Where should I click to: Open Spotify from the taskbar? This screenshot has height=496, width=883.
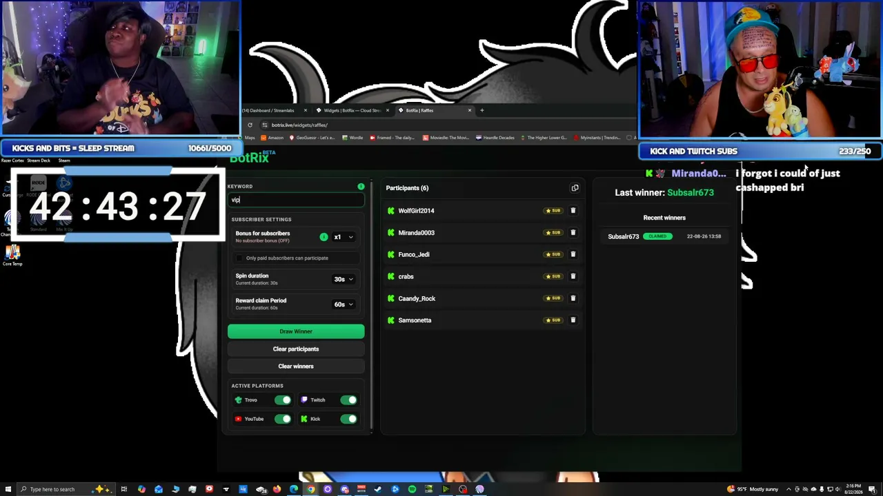tap(412, 489)
